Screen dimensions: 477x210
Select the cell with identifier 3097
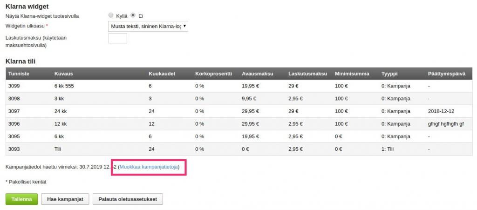[14, 111]
